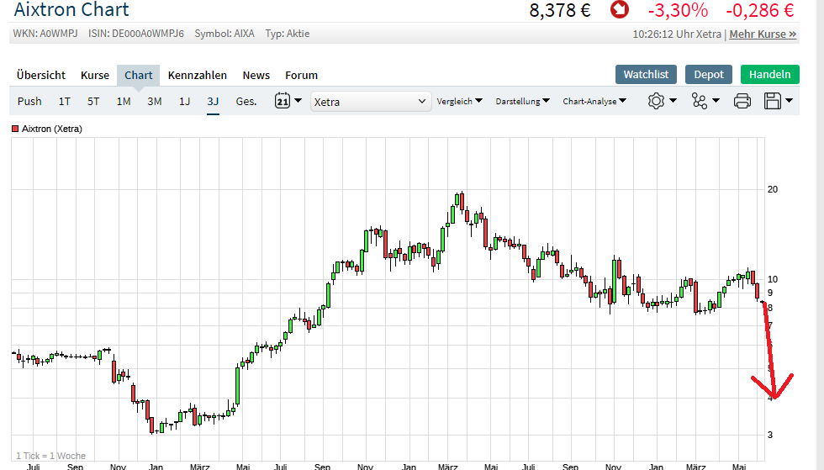This screenshot has width=824, height=470.
Task: Follow the Mehr Kurse link
Action: [763, 34]
